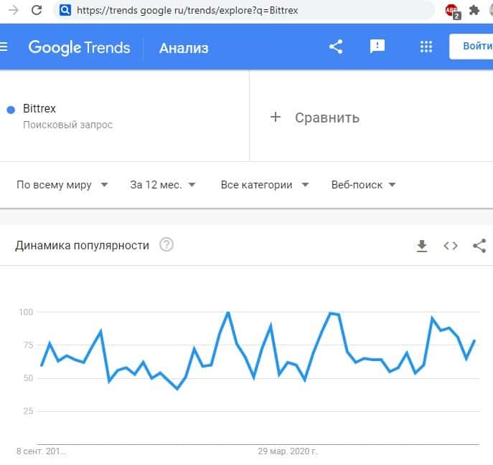
Task: Open the 12 months time range dropdown
Action: [x=163, y=185]
